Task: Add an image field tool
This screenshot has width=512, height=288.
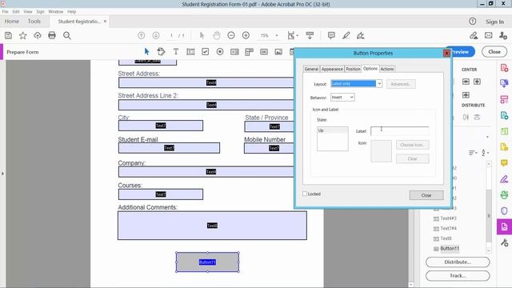Action: (278, 51)
